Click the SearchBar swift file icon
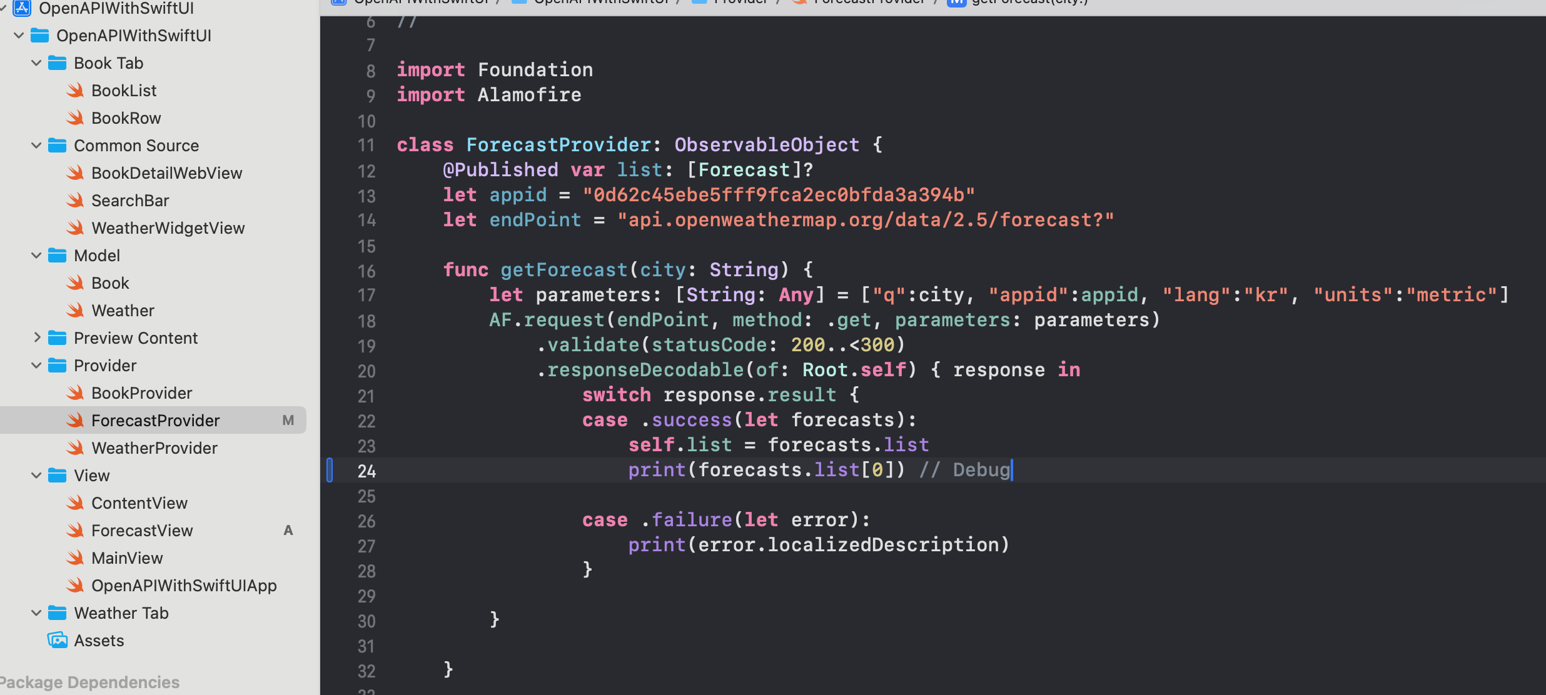The height and width of the screenshot is (695, 1546). click(x=76, y=201)
